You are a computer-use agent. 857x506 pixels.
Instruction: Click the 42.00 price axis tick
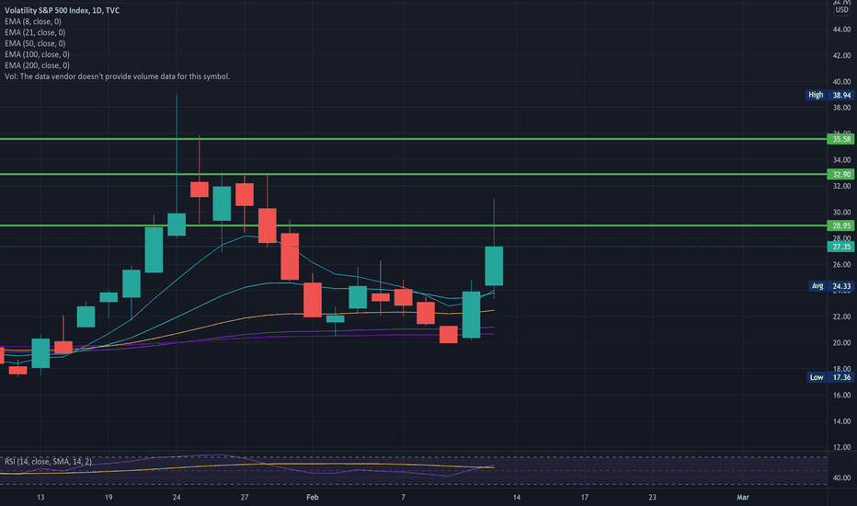point(841,55)
